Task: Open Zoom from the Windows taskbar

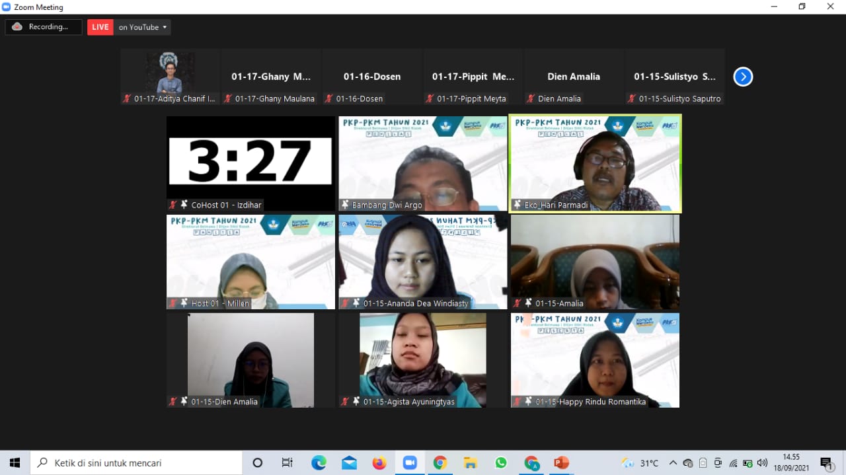Action: [410, 463]
